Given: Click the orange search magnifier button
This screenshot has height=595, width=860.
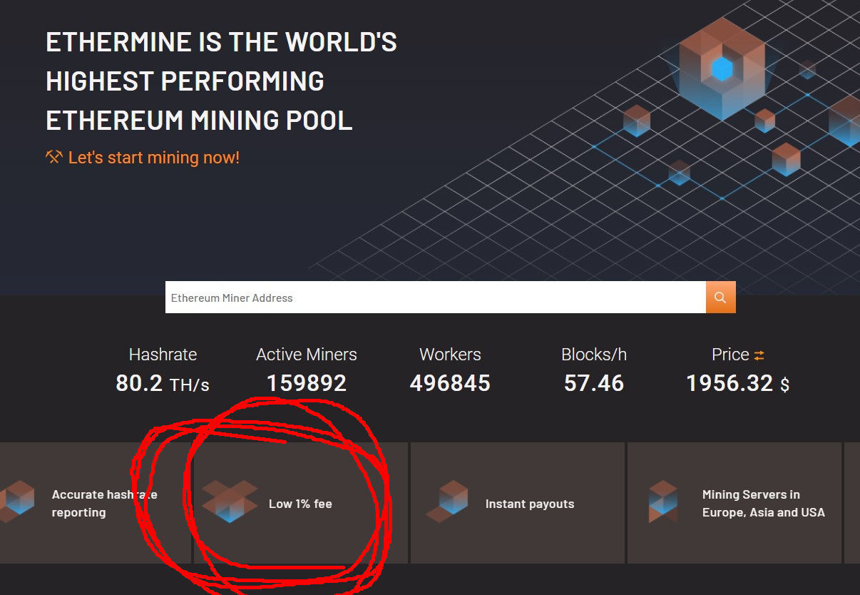Looking at the screenshot, I should (720, 297).
